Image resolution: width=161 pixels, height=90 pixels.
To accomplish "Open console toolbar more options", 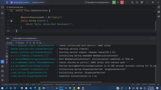I will click(x=43, y=43).
